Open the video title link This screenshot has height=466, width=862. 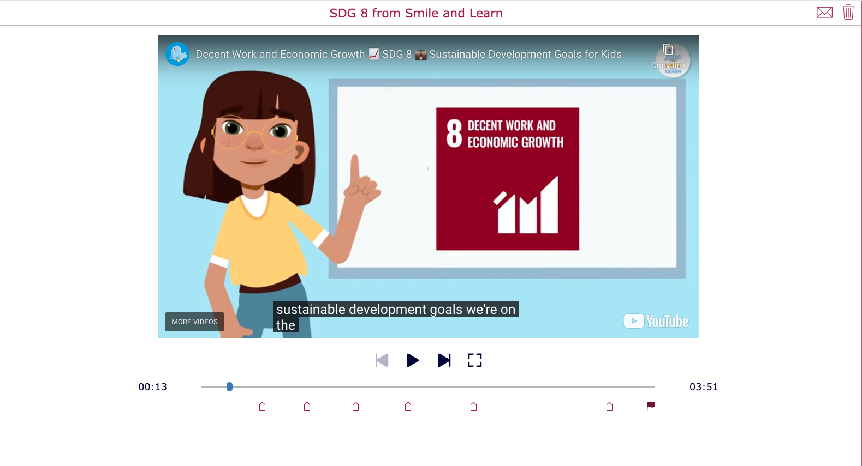[408, 54]
